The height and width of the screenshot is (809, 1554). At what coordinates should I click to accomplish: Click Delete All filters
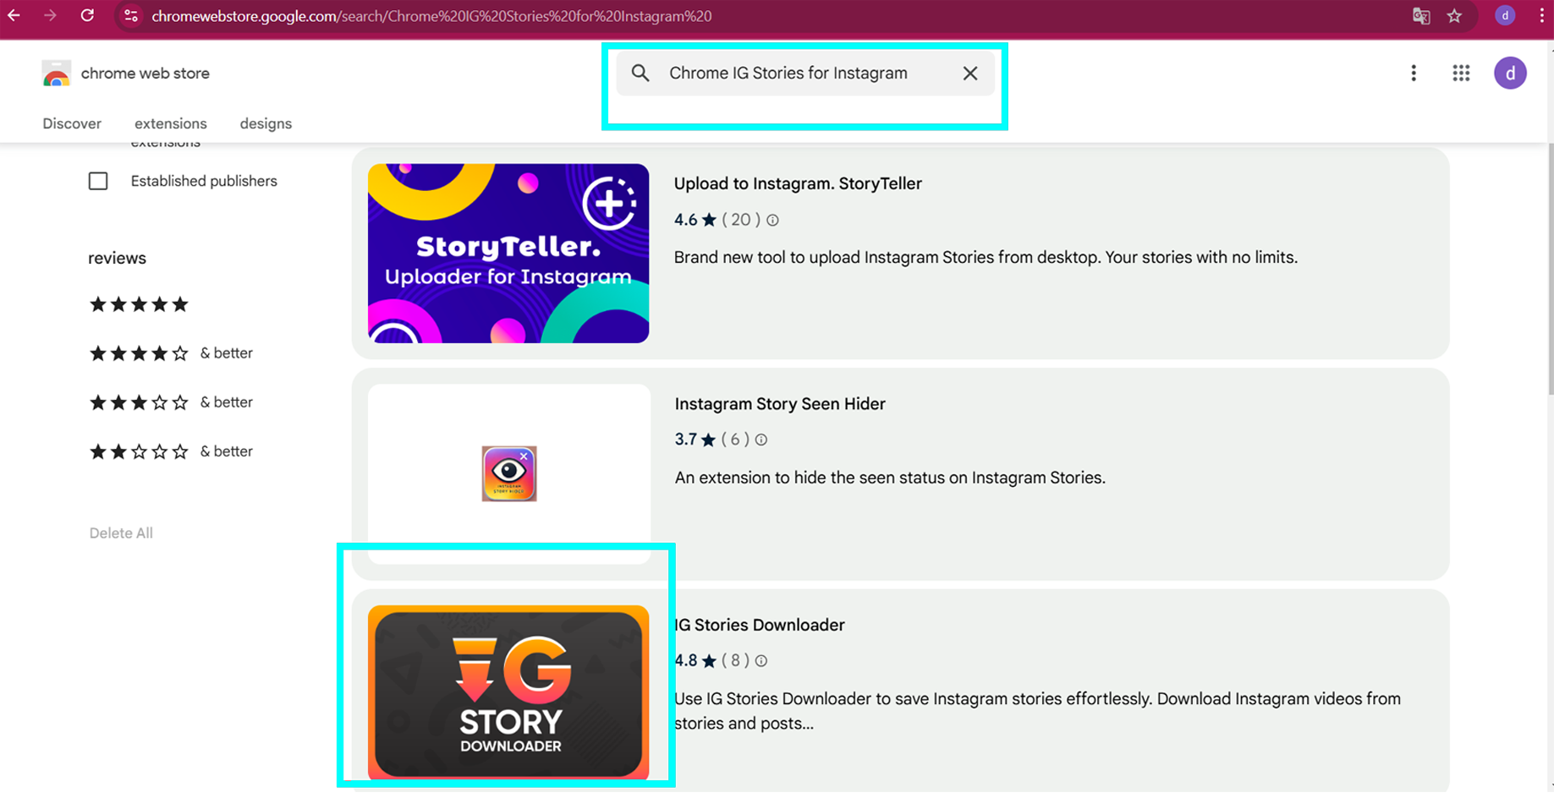[x=121, y=533]
